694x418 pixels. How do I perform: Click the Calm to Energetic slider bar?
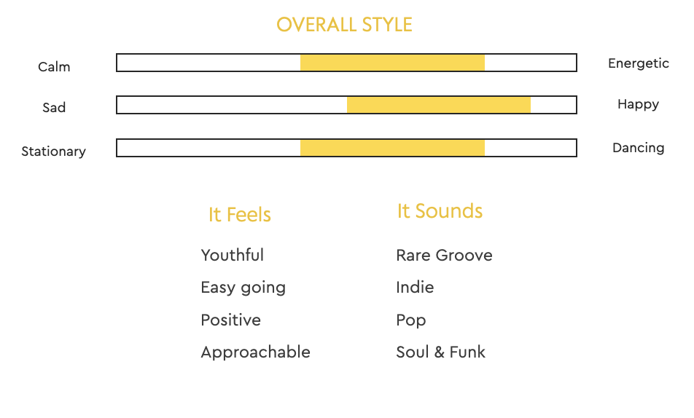point(346,63)
